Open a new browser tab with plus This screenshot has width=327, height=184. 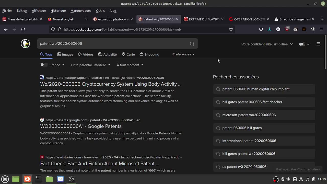coord(322,19)
